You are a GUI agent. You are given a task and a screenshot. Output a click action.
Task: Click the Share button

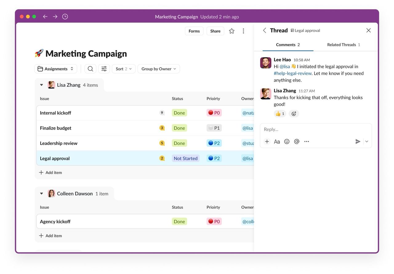[x=215, y=31]
